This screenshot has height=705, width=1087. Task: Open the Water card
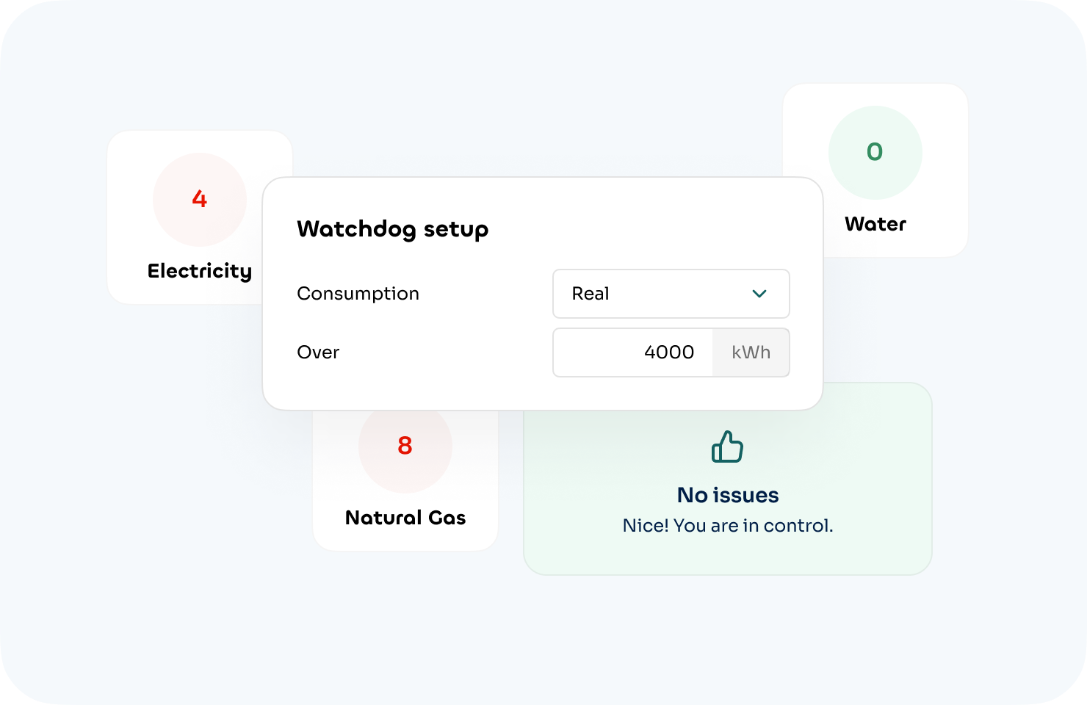point(875,170)
